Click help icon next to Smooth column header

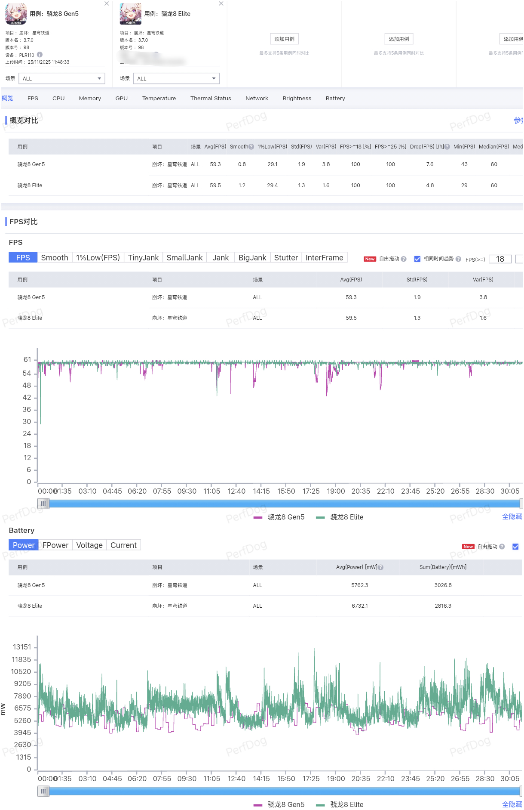click(251, 147)
